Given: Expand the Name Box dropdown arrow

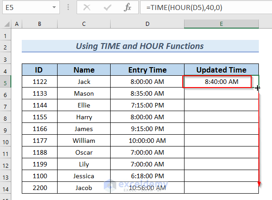Looking at the screenshot, I should click(x=54, y=8).
